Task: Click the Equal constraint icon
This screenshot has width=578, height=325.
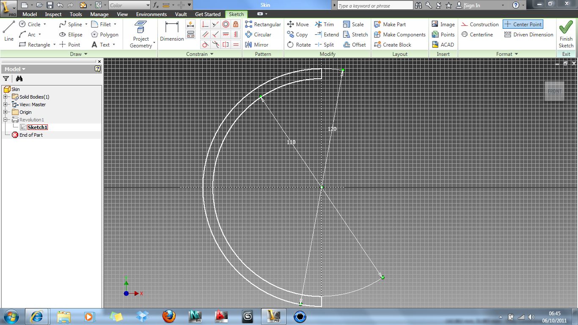Action: tap(236, 44)
